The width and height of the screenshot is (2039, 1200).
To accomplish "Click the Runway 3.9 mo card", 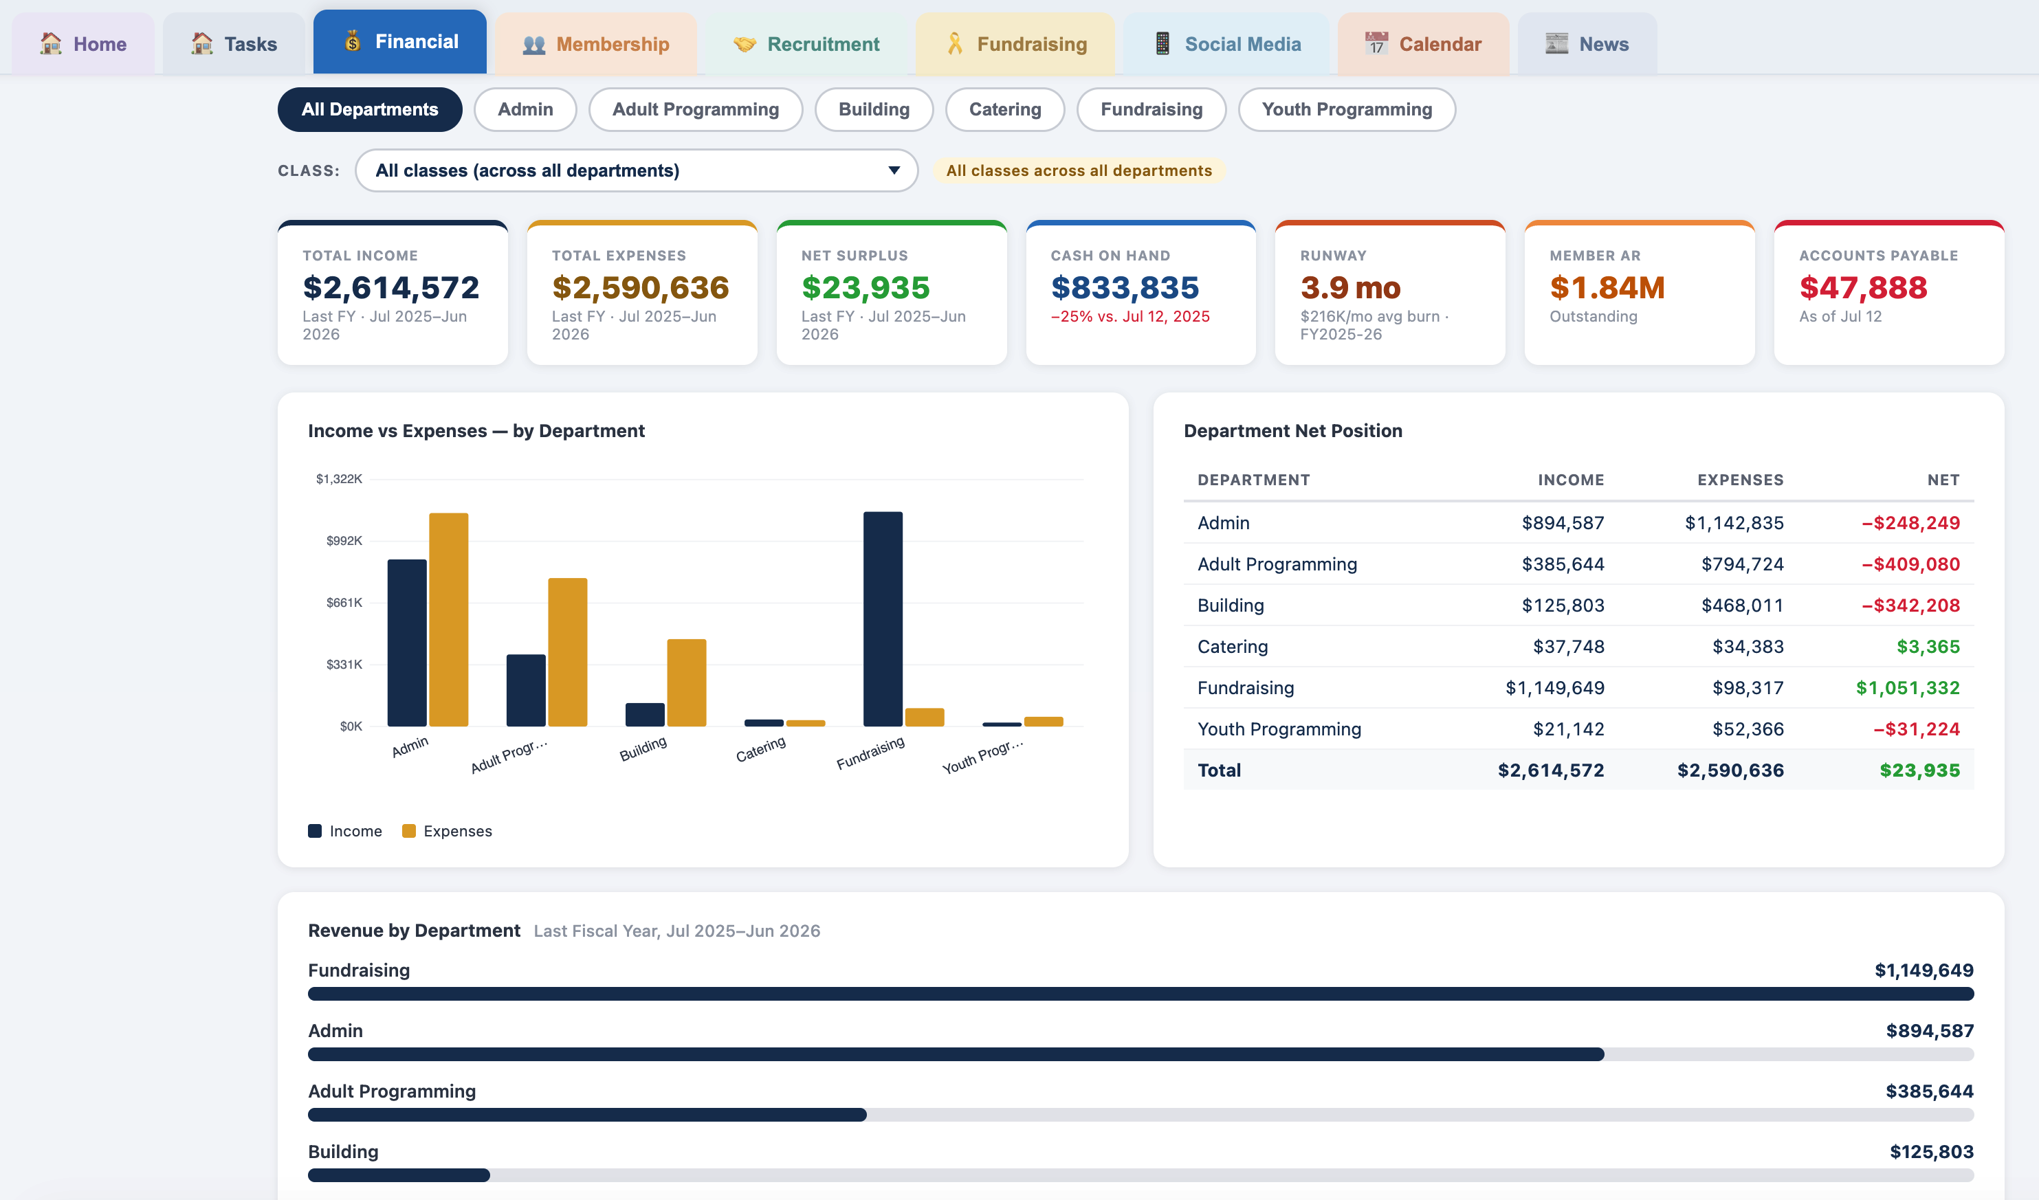I will point(1390,293).
